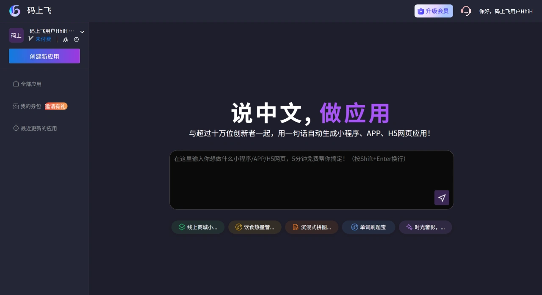The width and height of the screenshot is (542, 295).
Task: Click the 码上飞 logo icon
Action: (x=15, y=11)
